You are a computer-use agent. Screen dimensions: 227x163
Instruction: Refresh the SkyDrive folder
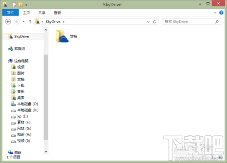point(154,22)
